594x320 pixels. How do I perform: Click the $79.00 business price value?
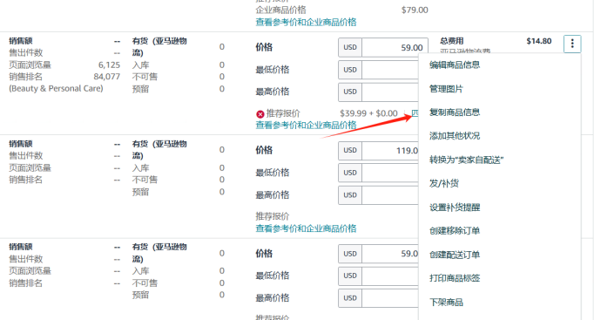click(415, 10)
